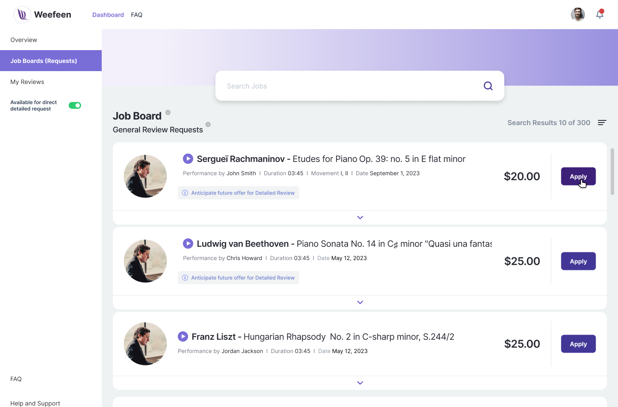The height and width of the screenshot is (407, 618).
Task: Click info icon beside Job Board heading
Action: [x=168, y=113]
